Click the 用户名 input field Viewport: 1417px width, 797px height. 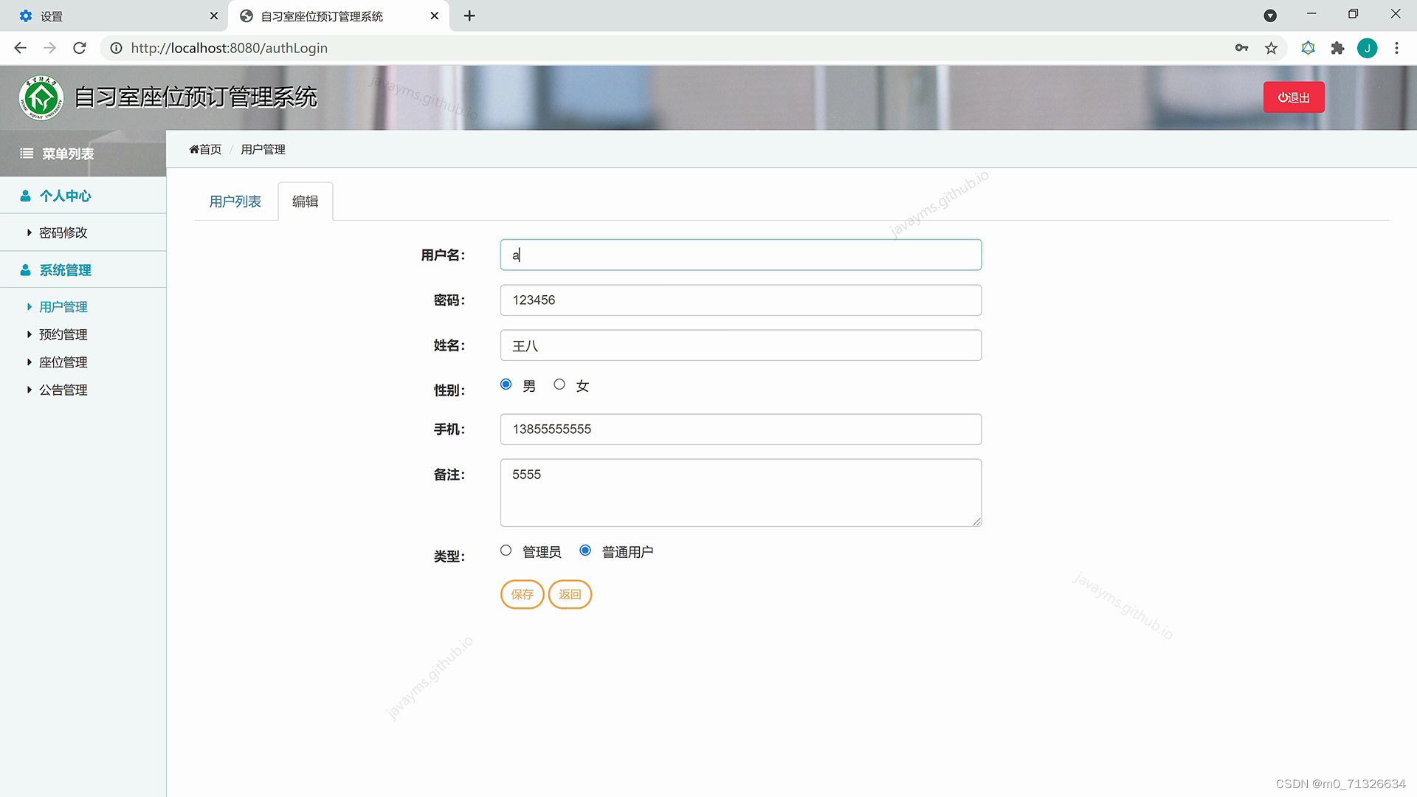[x=740, y=255]
